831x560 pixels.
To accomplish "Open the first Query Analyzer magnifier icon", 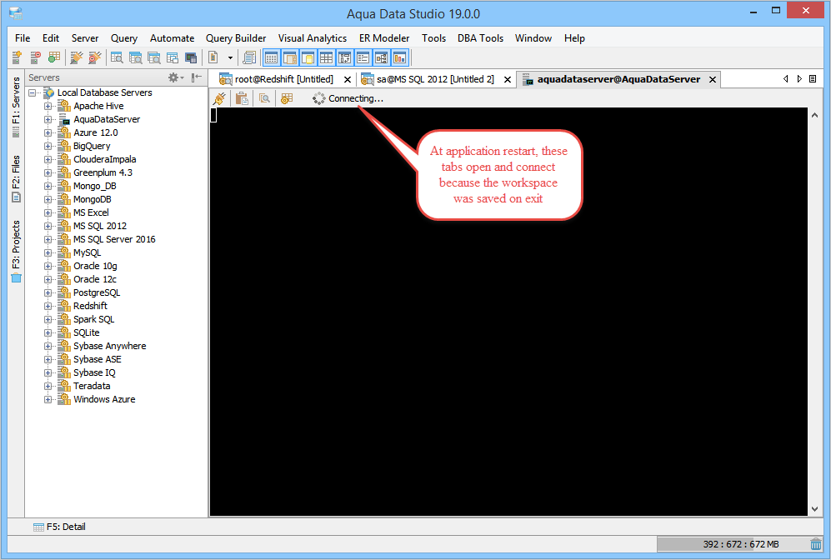I will [x=117, y=57].
